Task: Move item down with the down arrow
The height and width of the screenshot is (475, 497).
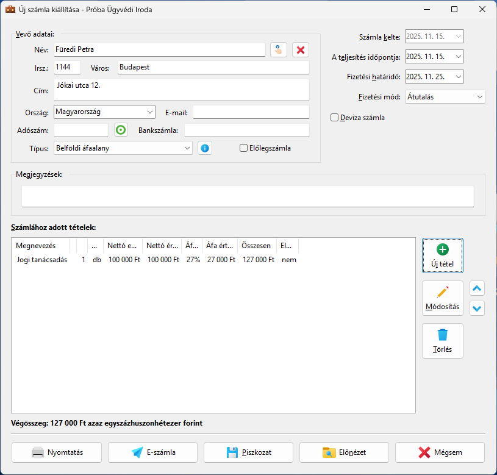Action: (x=477, y=308)
